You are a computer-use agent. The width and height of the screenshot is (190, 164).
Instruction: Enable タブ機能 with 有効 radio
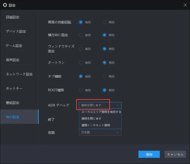pyautogui.click(x=81, y=76)
